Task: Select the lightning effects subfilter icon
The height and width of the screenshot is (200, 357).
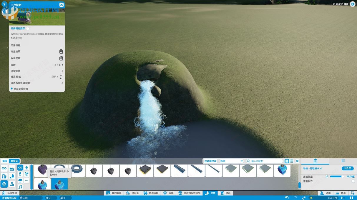Action: click(20, 174)
